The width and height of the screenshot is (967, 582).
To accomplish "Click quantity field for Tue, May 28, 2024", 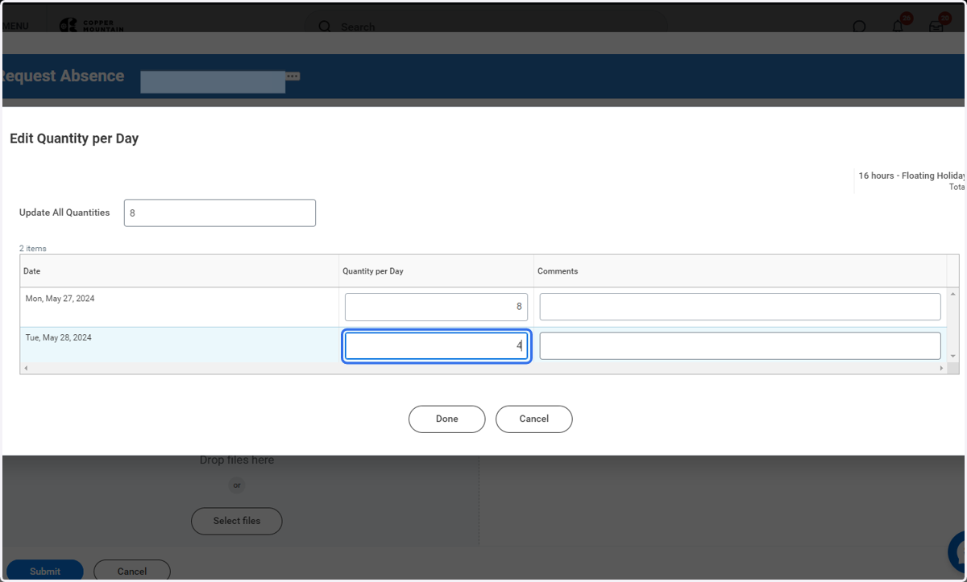I will coord(436,346).
